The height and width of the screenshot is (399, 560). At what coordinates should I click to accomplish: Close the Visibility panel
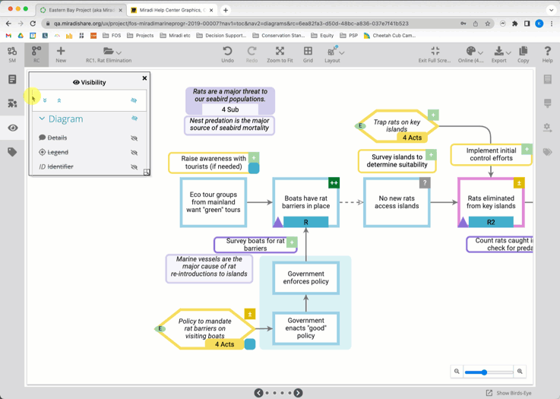(x=144, y=78)
